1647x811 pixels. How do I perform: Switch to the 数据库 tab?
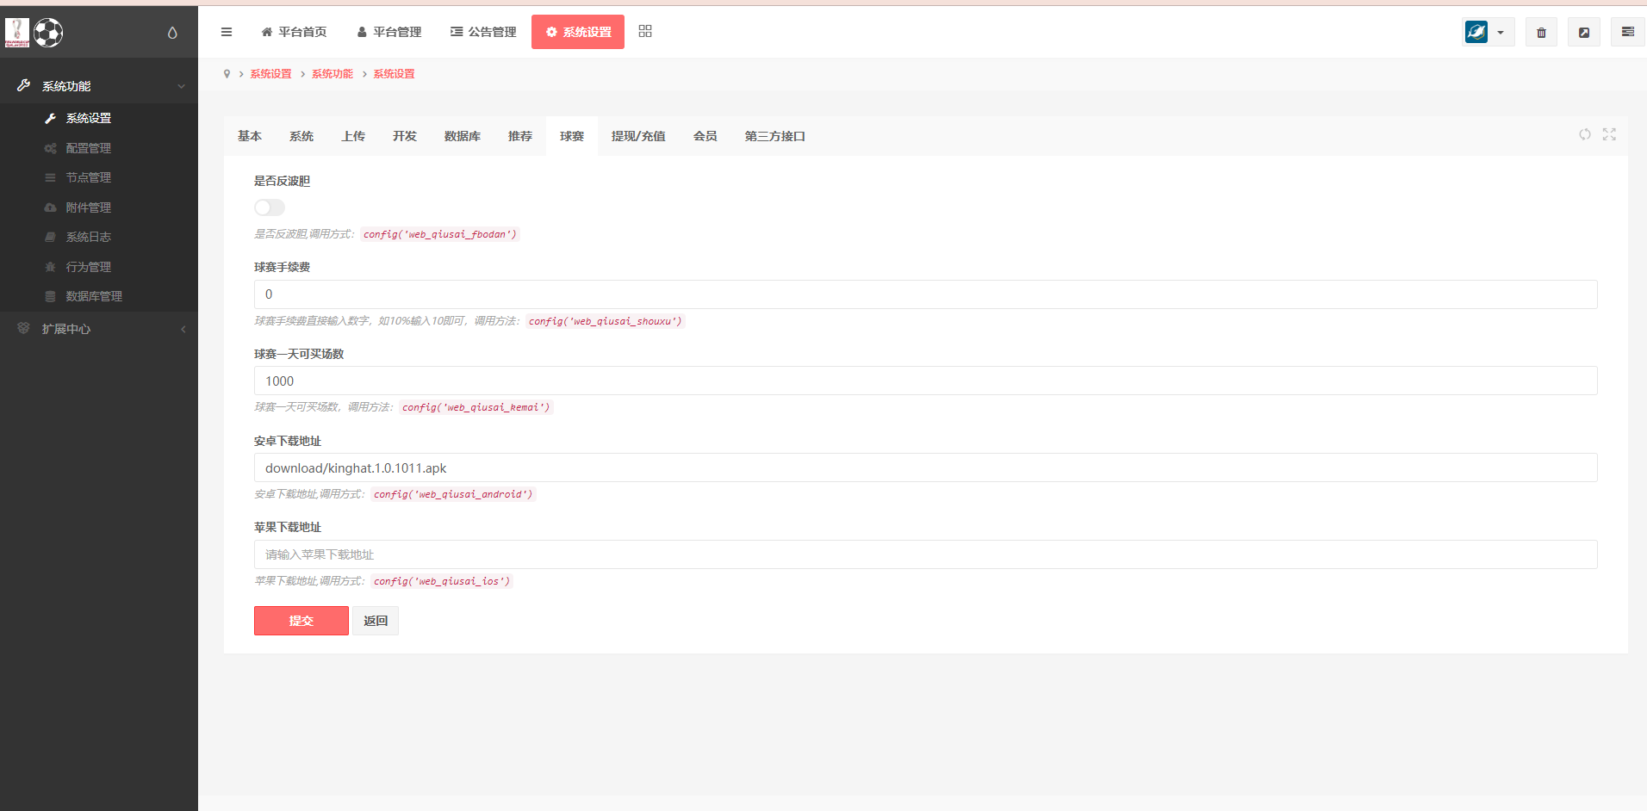pyautogui.click(x=463, y=136)
